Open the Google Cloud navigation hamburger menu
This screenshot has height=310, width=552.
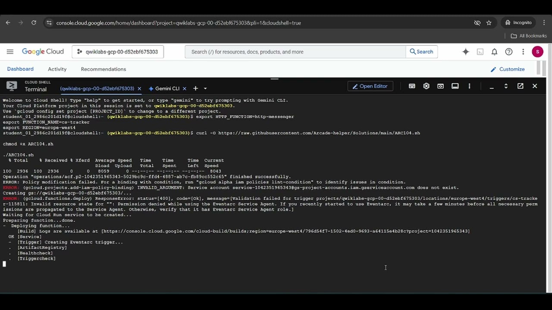(x=10, y=52)
